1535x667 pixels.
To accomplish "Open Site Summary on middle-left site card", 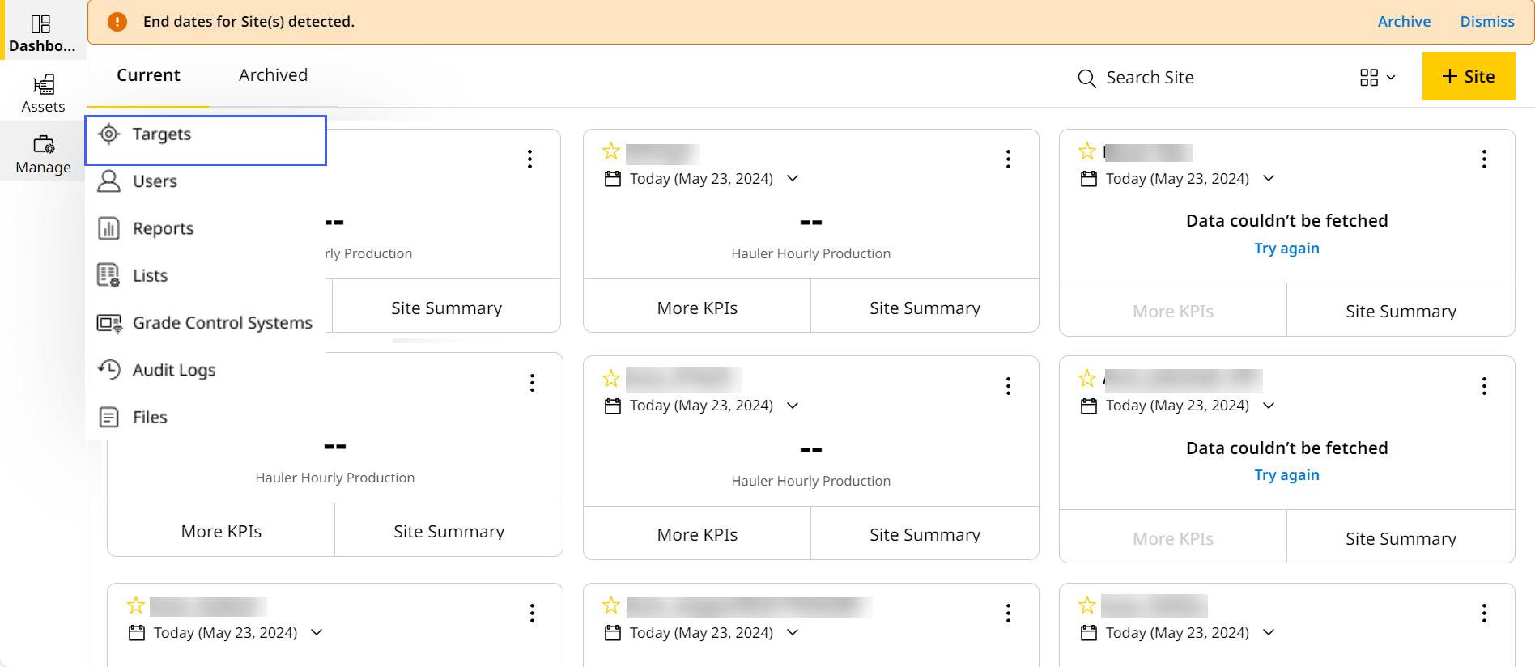I will point(449,531).
